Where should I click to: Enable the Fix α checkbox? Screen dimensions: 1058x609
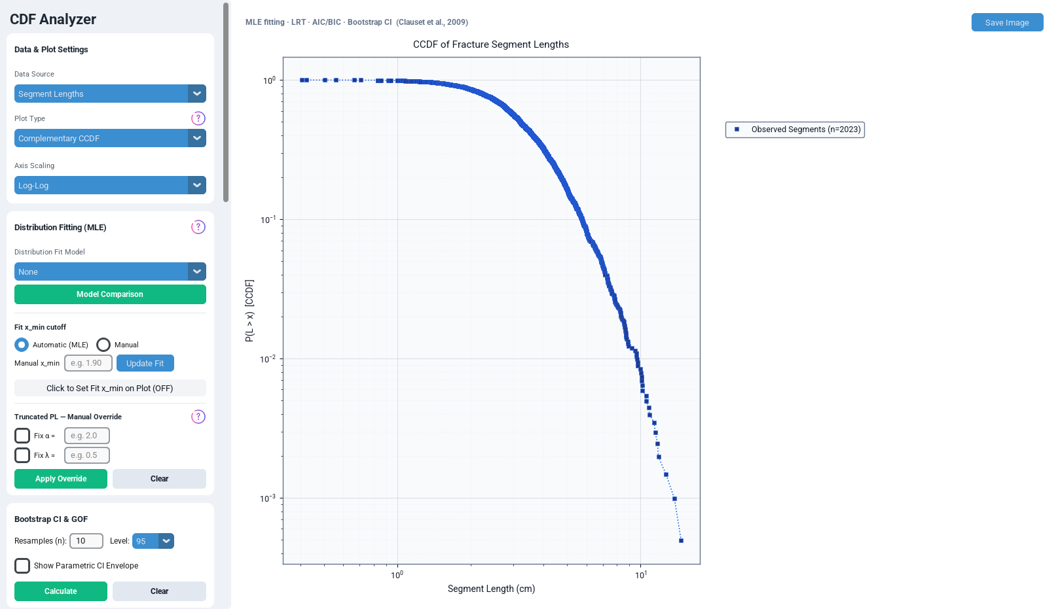pos(22,436)
